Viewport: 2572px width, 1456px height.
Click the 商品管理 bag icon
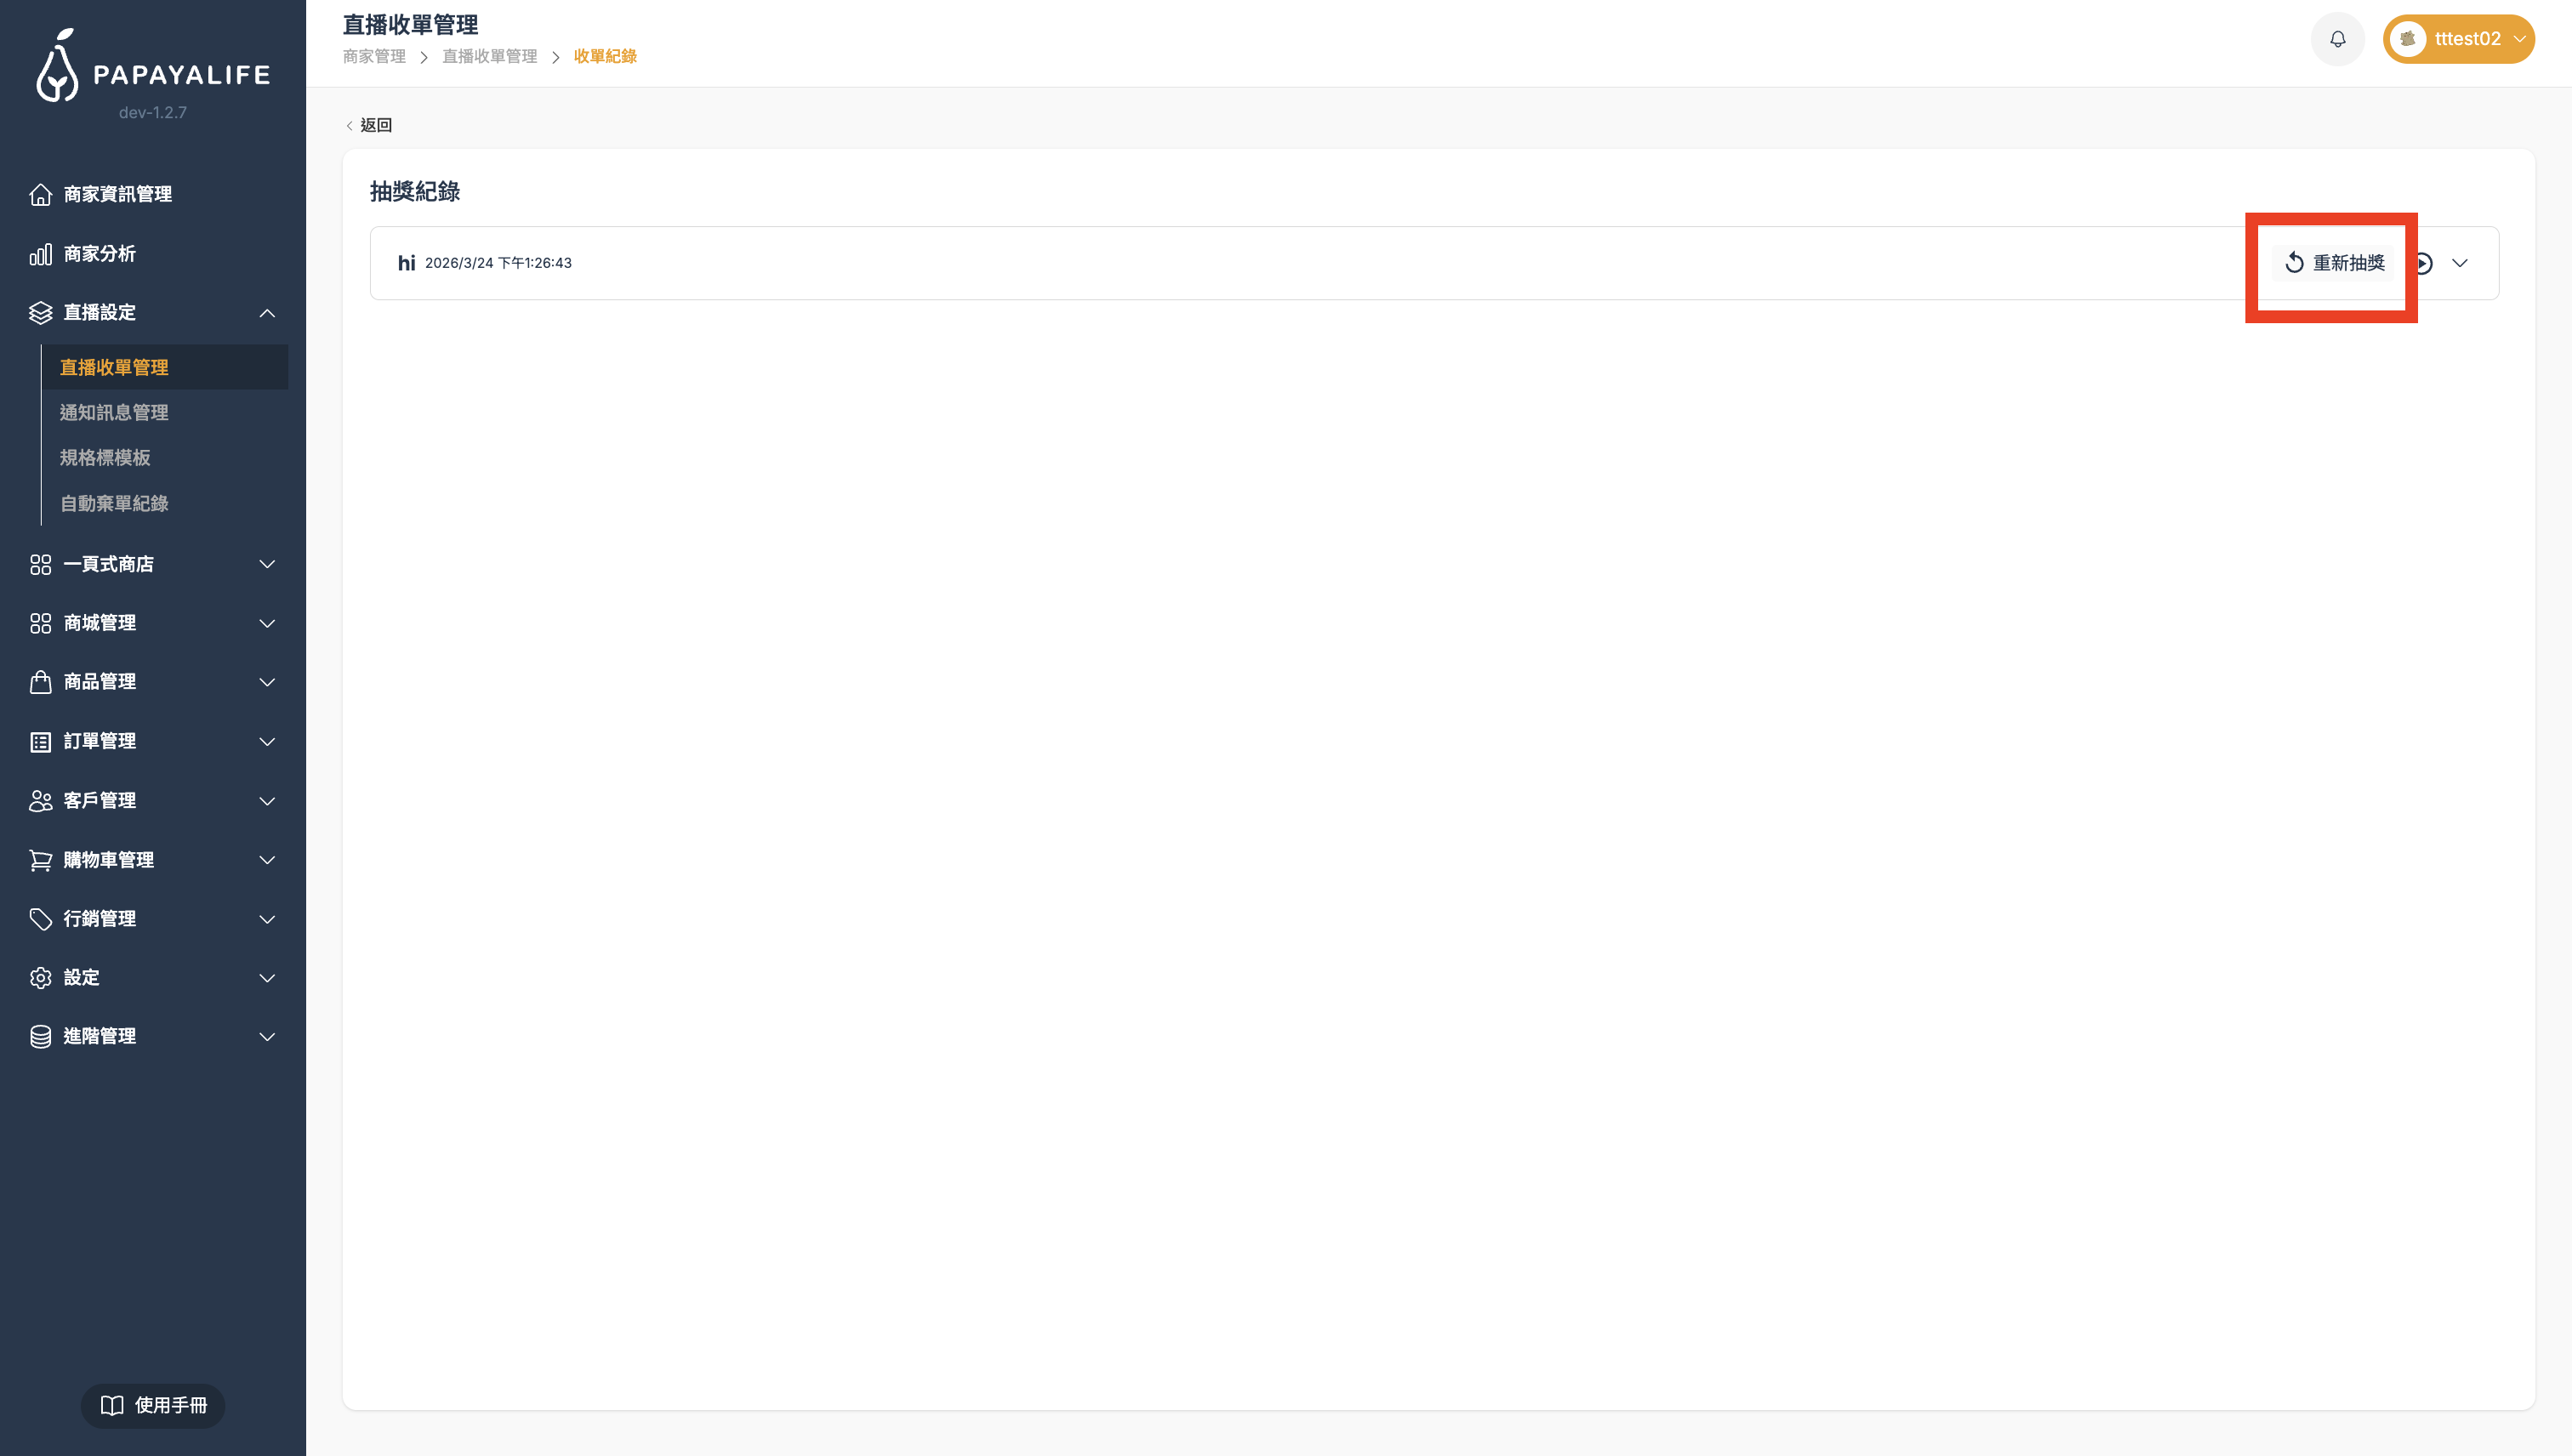click(40, 682)
